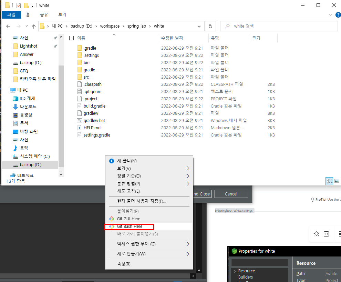341x282 pixels.
Task: Select the gradle folder icon
Action: tap(80, 70)
